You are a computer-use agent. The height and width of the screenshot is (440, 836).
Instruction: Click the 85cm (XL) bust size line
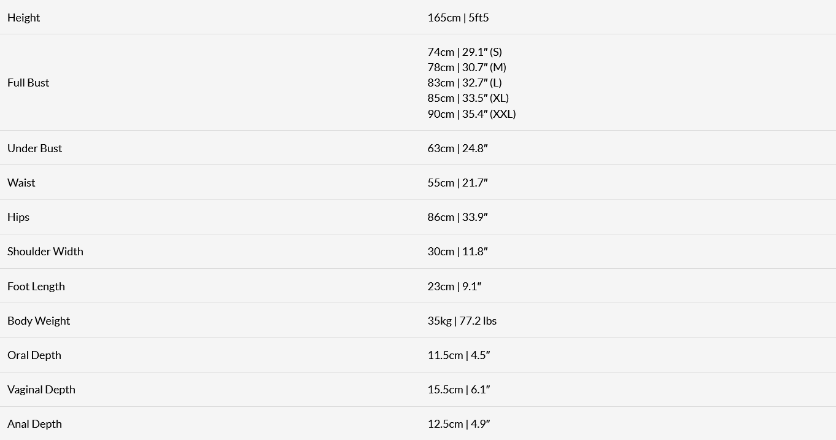tap(468, 98)
